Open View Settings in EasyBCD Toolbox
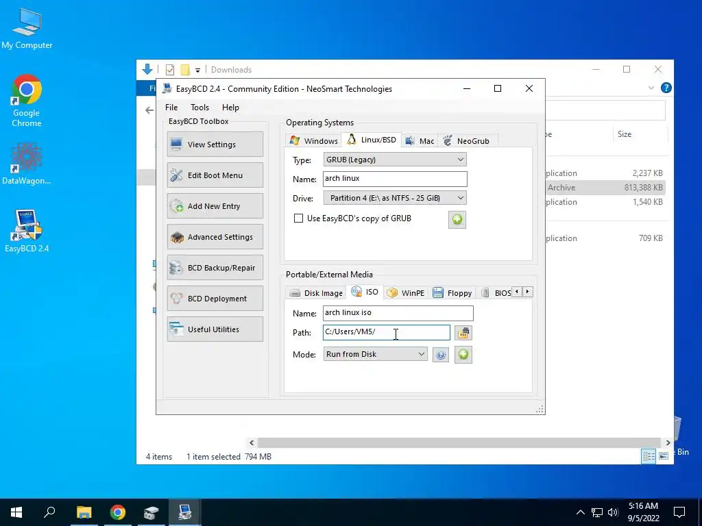The height and width of the screenshot is (526, 702). coord(215,145)
